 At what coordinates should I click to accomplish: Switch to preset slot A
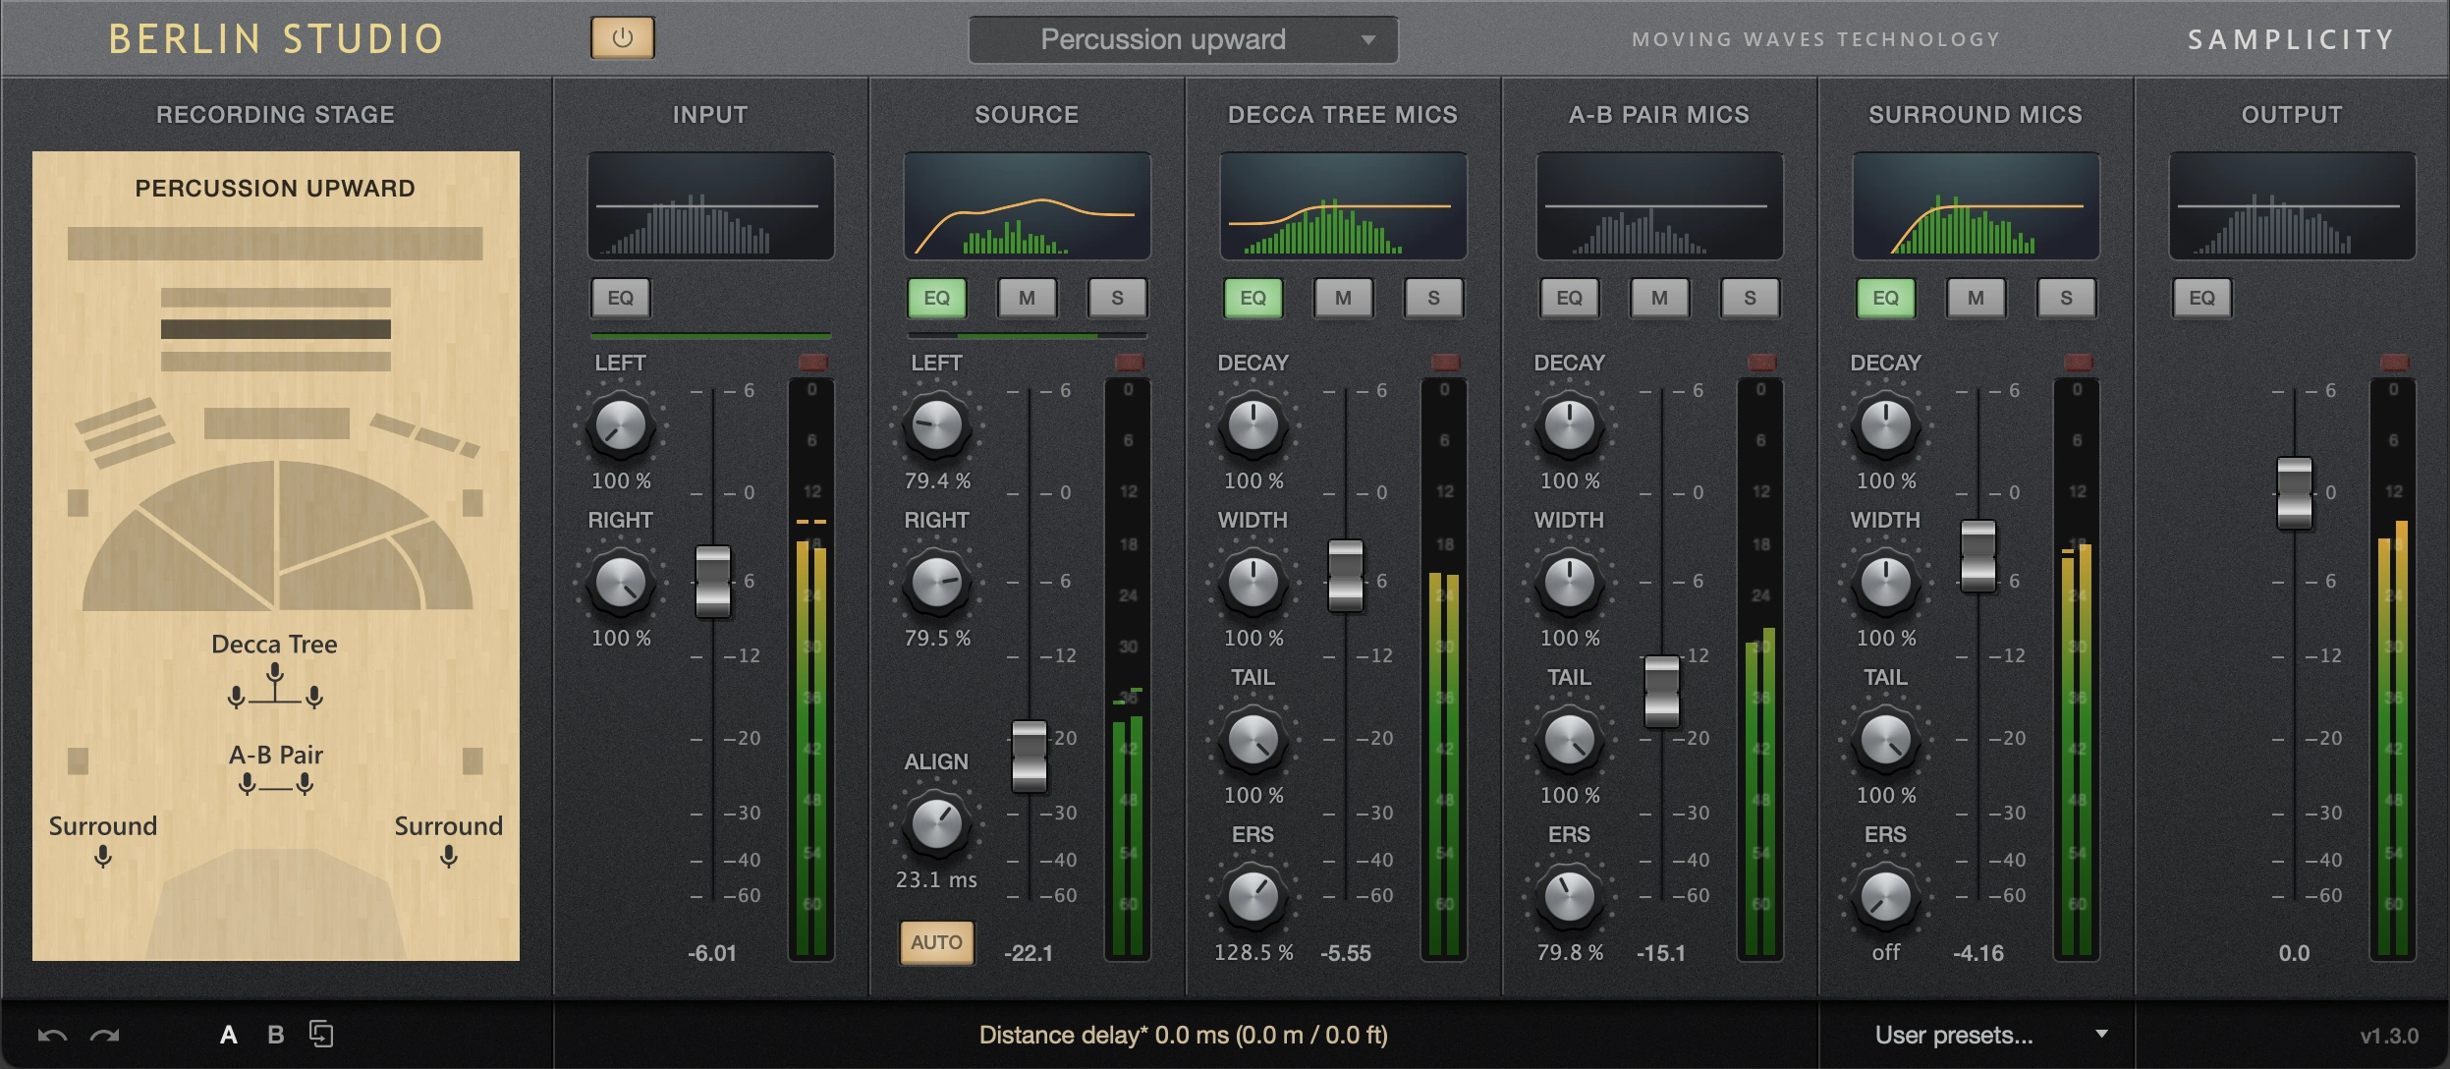[229, 1035]
